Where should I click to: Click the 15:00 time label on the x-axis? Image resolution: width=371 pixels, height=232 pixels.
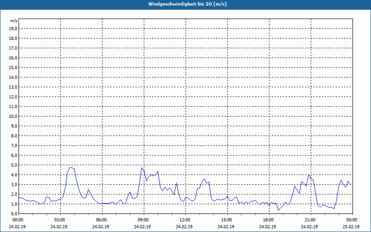tap(227, 220)
